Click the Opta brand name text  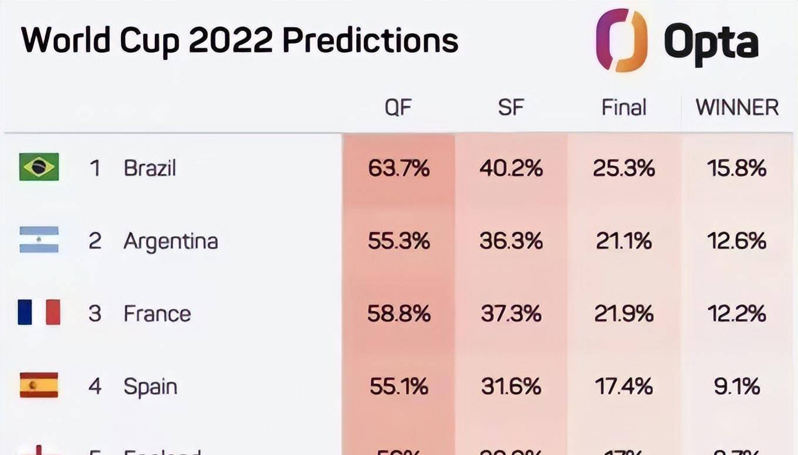[711, 42]
